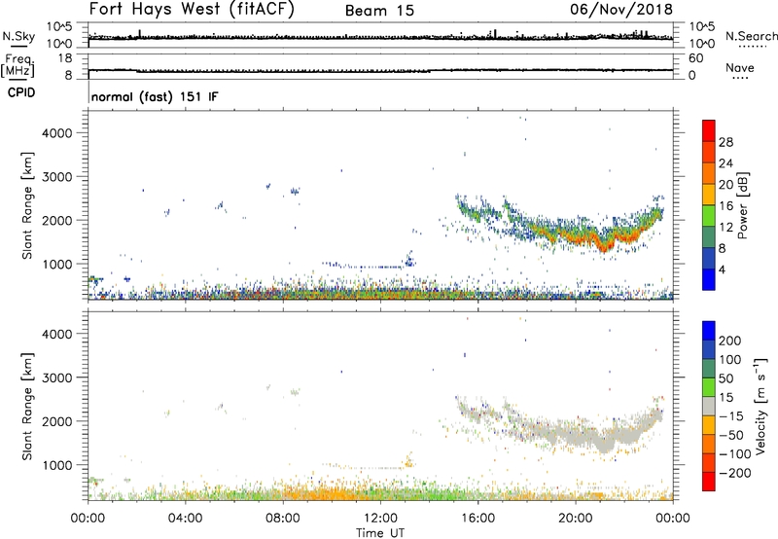
Task: Click the "-200" label on the velocity colorbar
Action: (735, 473)
